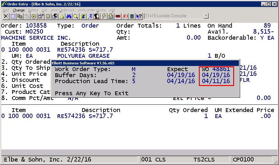Click MACHINE SERVICE INC. customer name
This screenshot has height=165, width=279.
pyautogui.click(x=36, y=38)
